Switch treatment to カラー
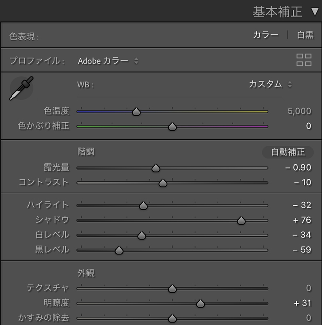This screenshot has height=325, width=322. 265,35
